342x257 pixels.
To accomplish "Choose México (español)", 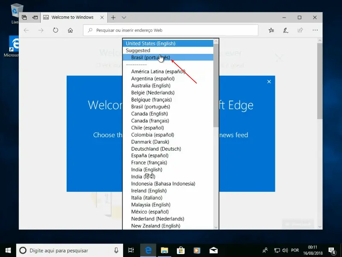I will (x=168, y=212).
